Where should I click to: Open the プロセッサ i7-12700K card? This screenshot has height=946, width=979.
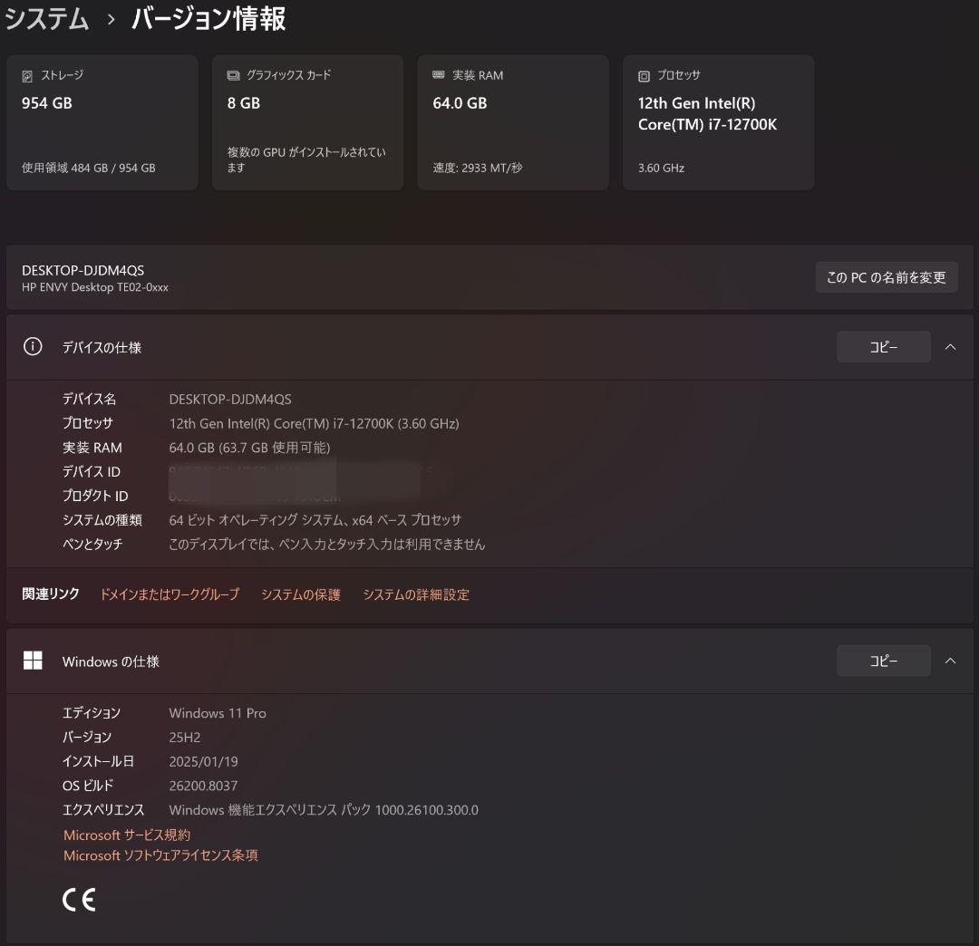[x=719, y=122]
